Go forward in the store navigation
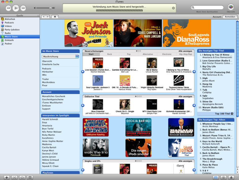This screenshot has width=239, height=180. click(x=48, y=17)
